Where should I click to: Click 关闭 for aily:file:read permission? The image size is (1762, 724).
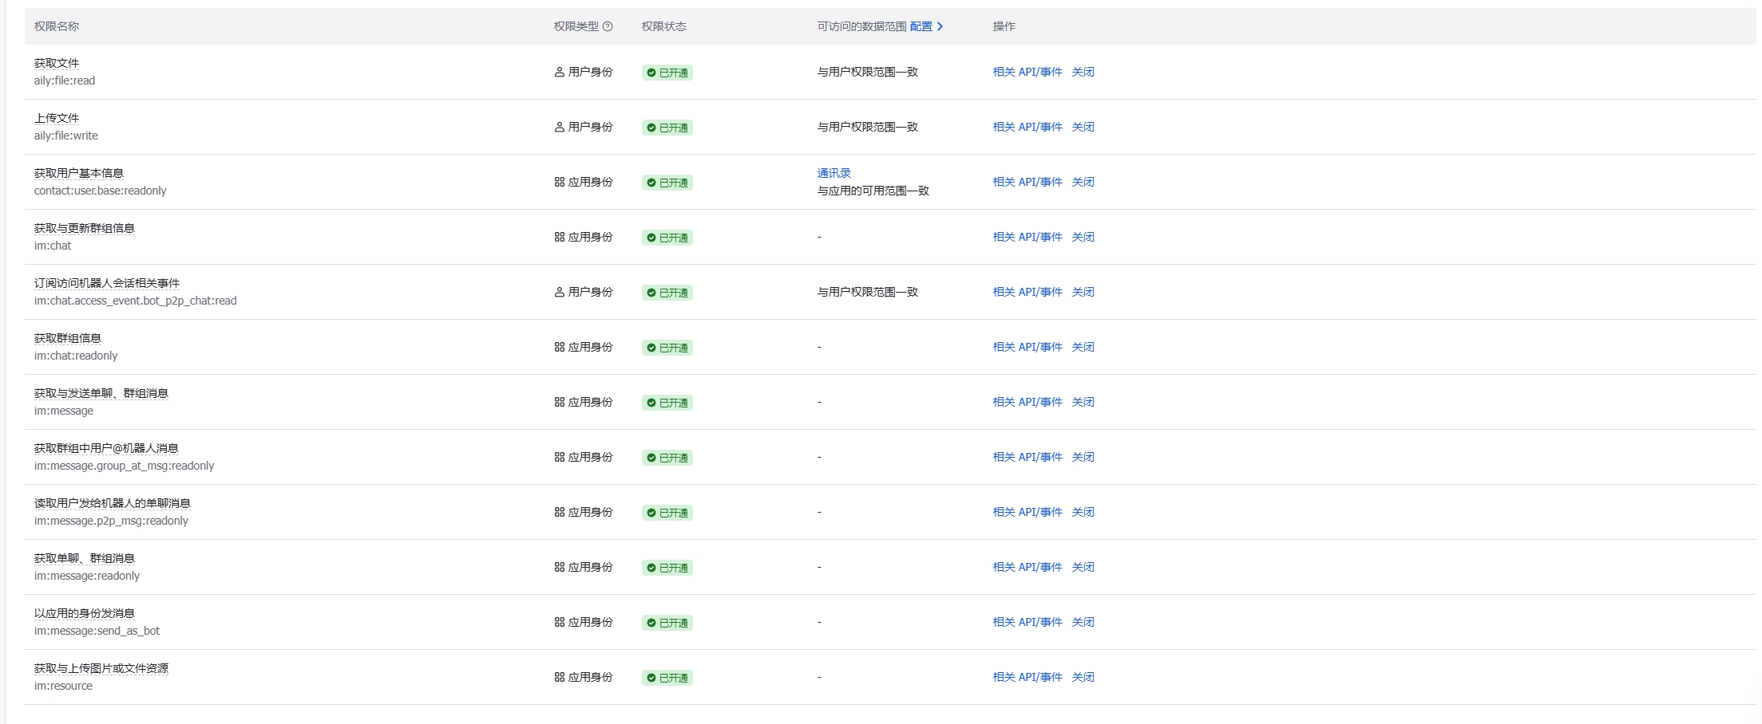(x=1083, y=72)
